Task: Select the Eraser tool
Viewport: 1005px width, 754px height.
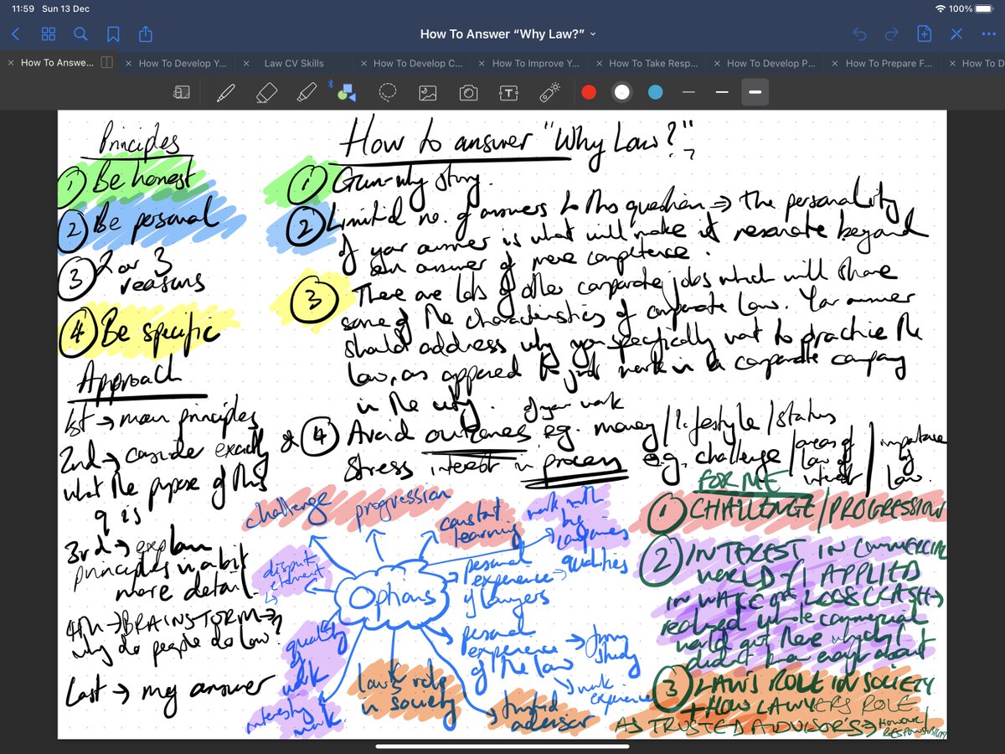Action: pos(266,92)
